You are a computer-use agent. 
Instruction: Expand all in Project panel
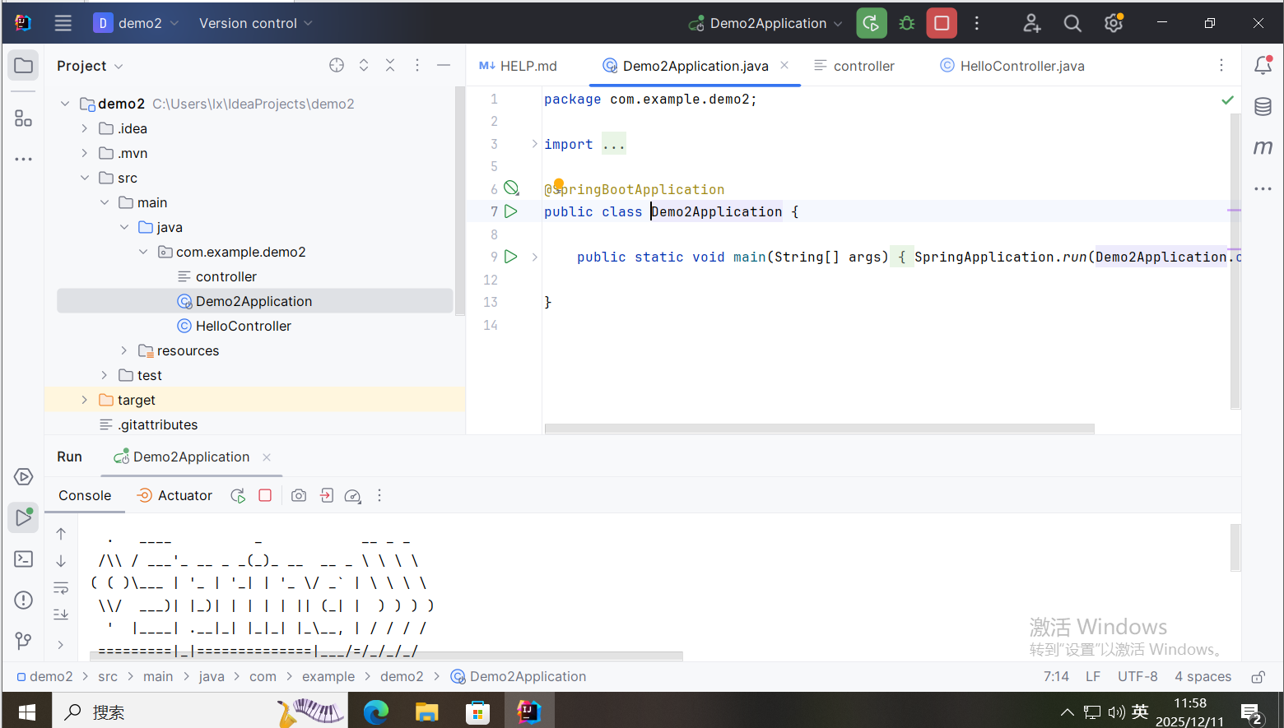[364, 65]
